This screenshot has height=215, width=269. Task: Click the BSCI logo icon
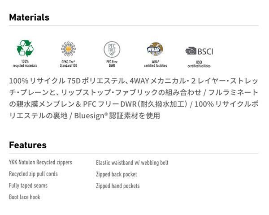pos(199,51)
